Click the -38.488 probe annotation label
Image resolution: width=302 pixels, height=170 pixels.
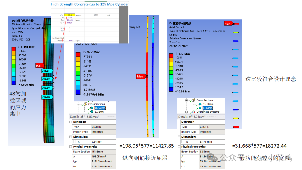point(46,71)
